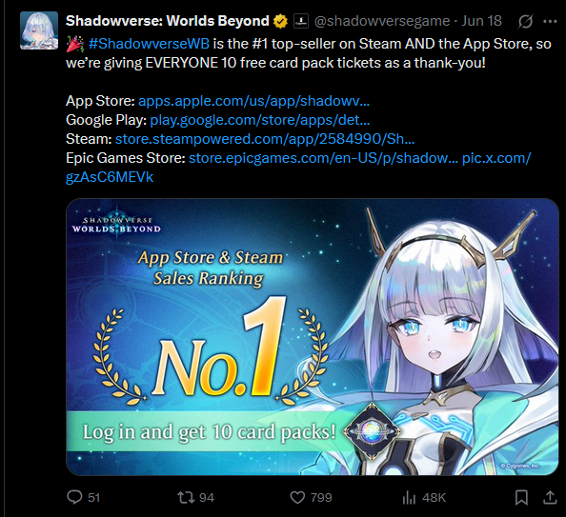
Task: Click the gold verified checkmark badge
Action: pos(280,21)
